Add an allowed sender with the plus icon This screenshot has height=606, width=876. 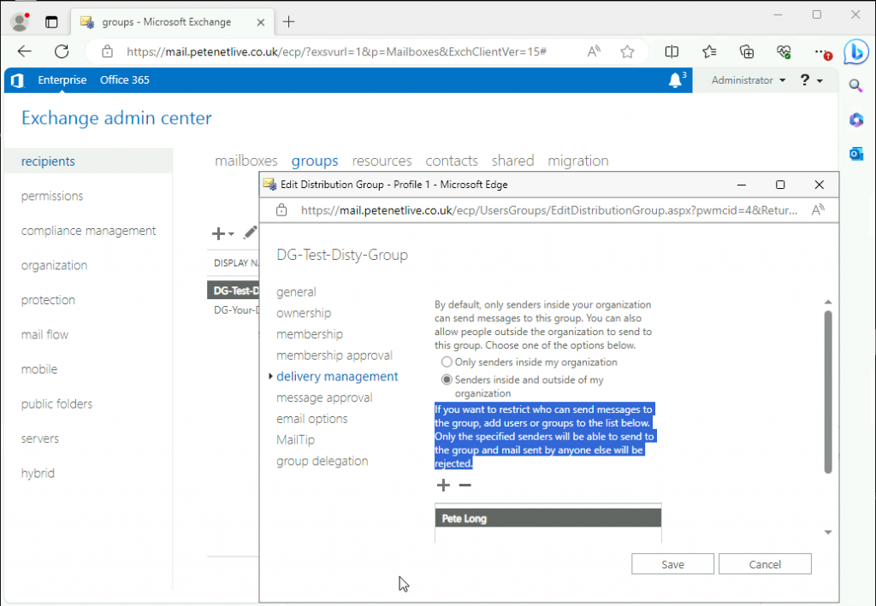pyautogui.click(x=443, y=485)
